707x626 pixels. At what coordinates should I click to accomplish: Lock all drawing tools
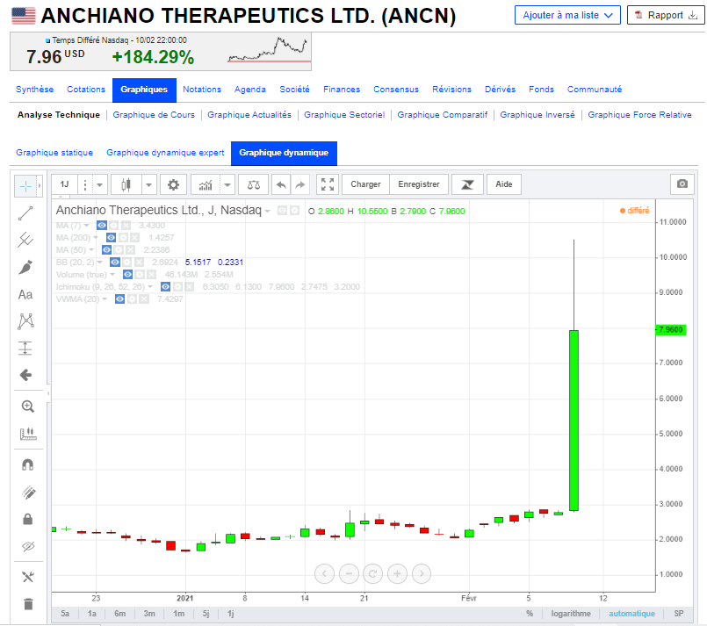tap(28, 519)
